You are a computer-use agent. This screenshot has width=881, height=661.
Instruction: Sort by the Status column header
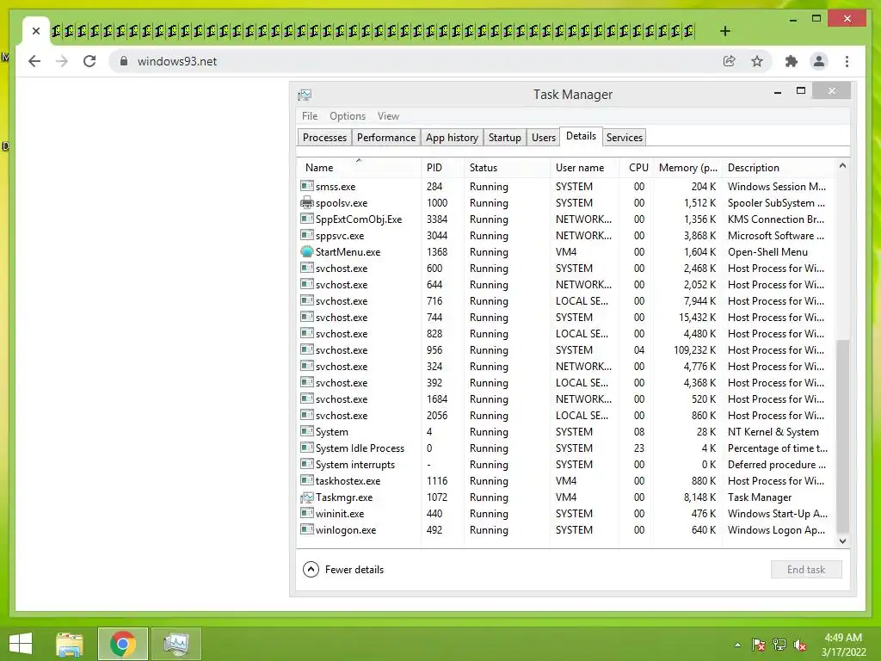(x=507, y=168)
